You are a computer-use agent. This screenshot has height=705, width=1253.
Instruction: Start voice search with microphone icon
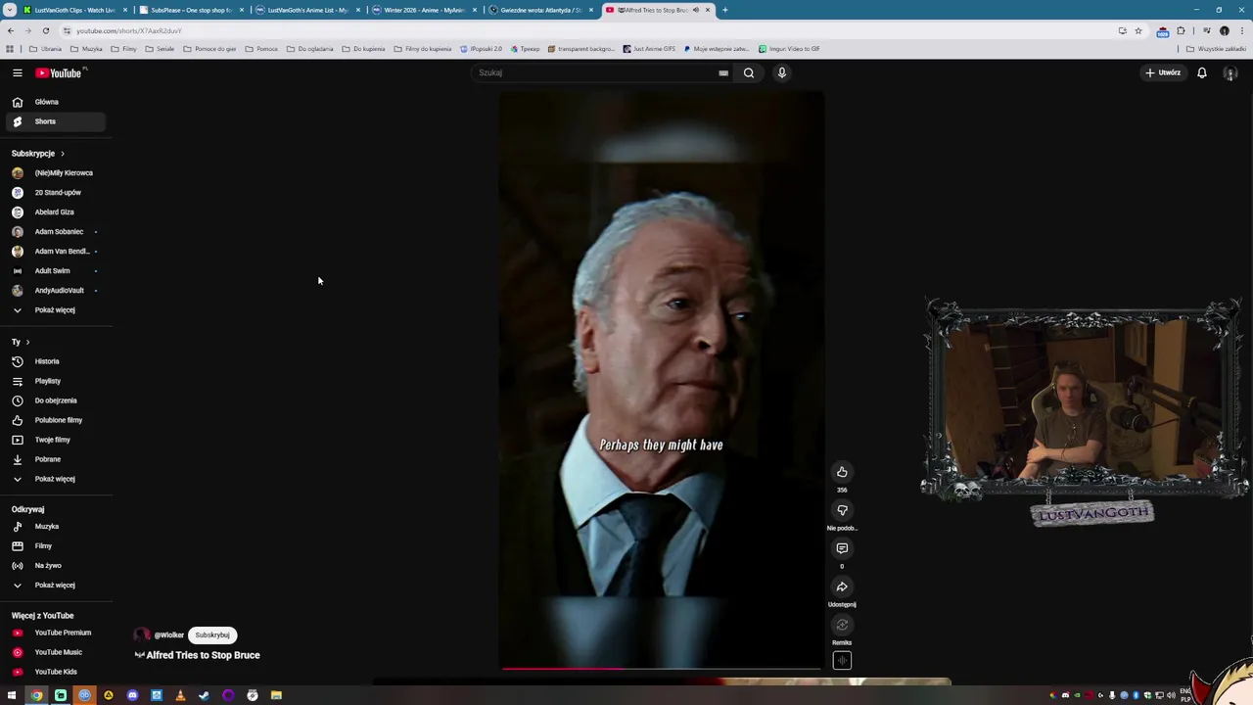tap(782, 72)
